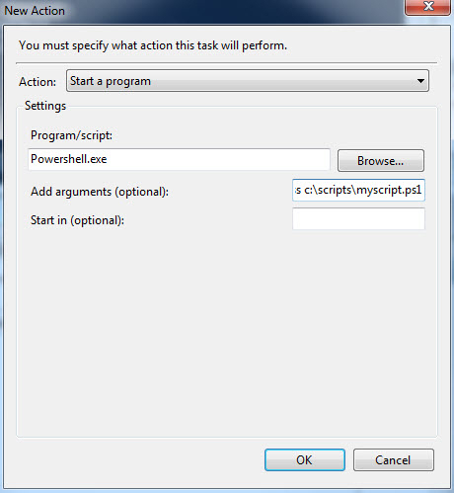Close the New Action dialog window
This screenshot has width=454, height=493.
(x=427, y=7)
